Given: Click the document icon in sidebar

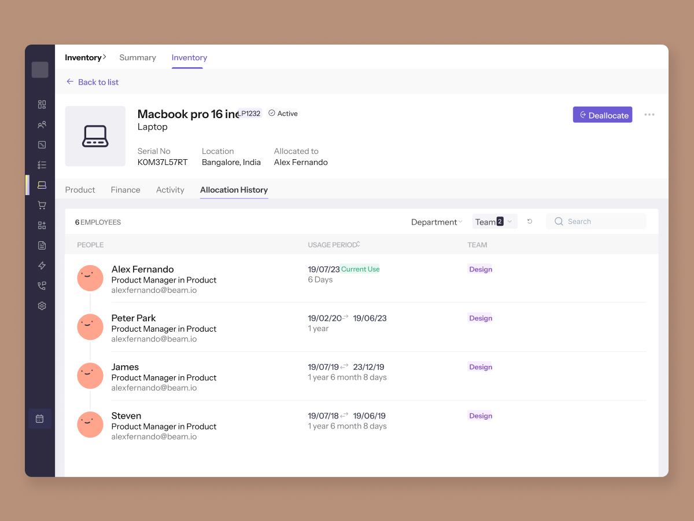Looking at the screenshot, I should click(42, 245).
